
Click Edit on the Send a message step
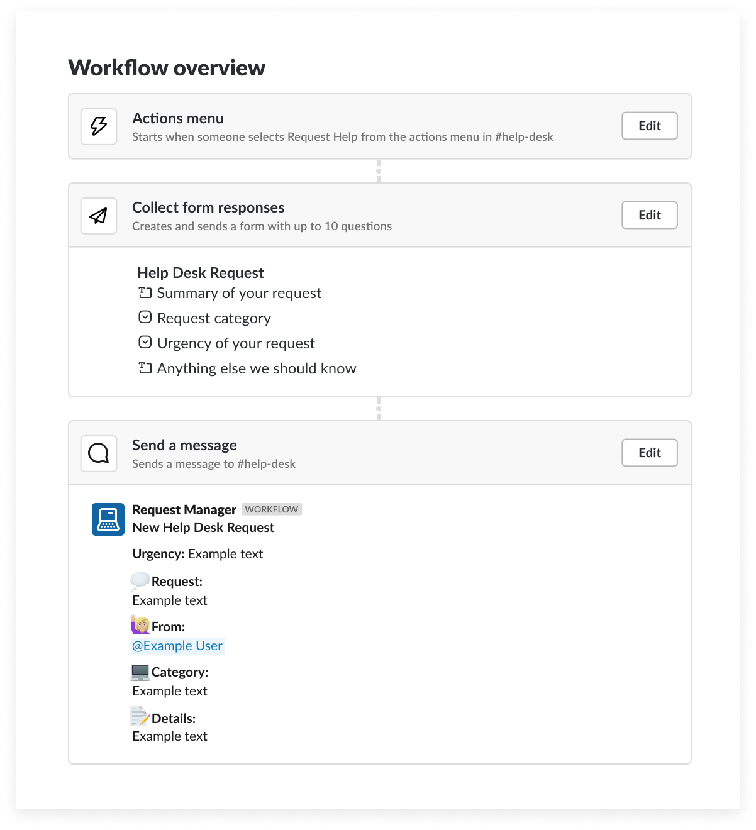pyautogui.click(x=649, y=453)
